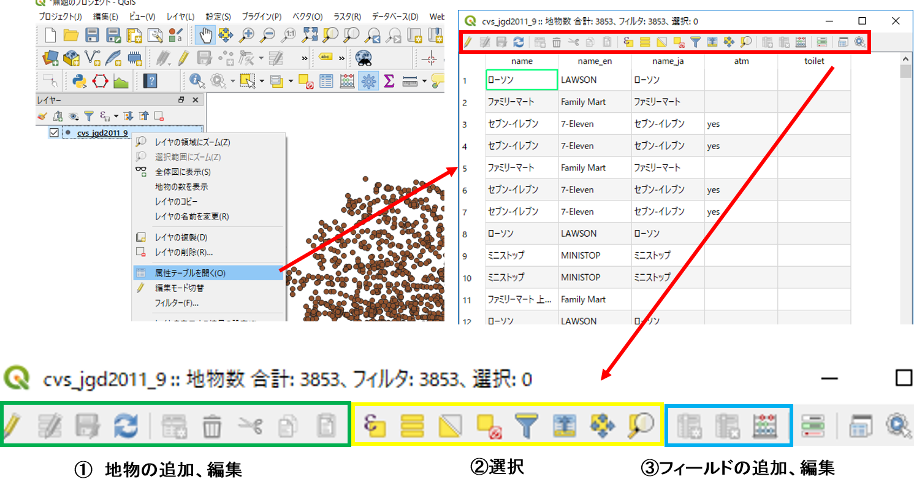Click Filter Legend funnel in Layers panel

[88, 115]
